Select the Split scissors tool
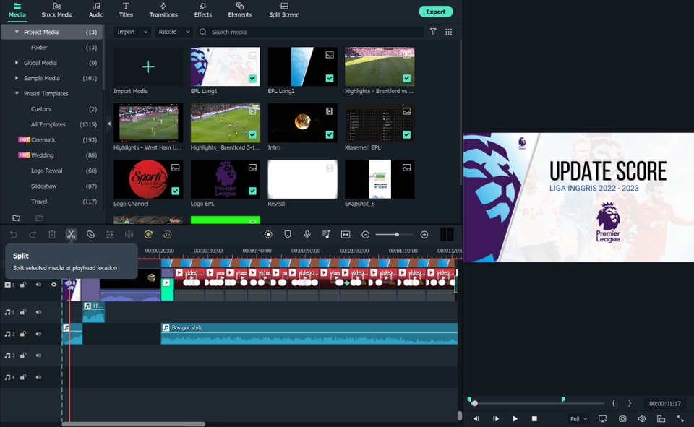Viewport: 694px width, 427px height. (71, 235)
